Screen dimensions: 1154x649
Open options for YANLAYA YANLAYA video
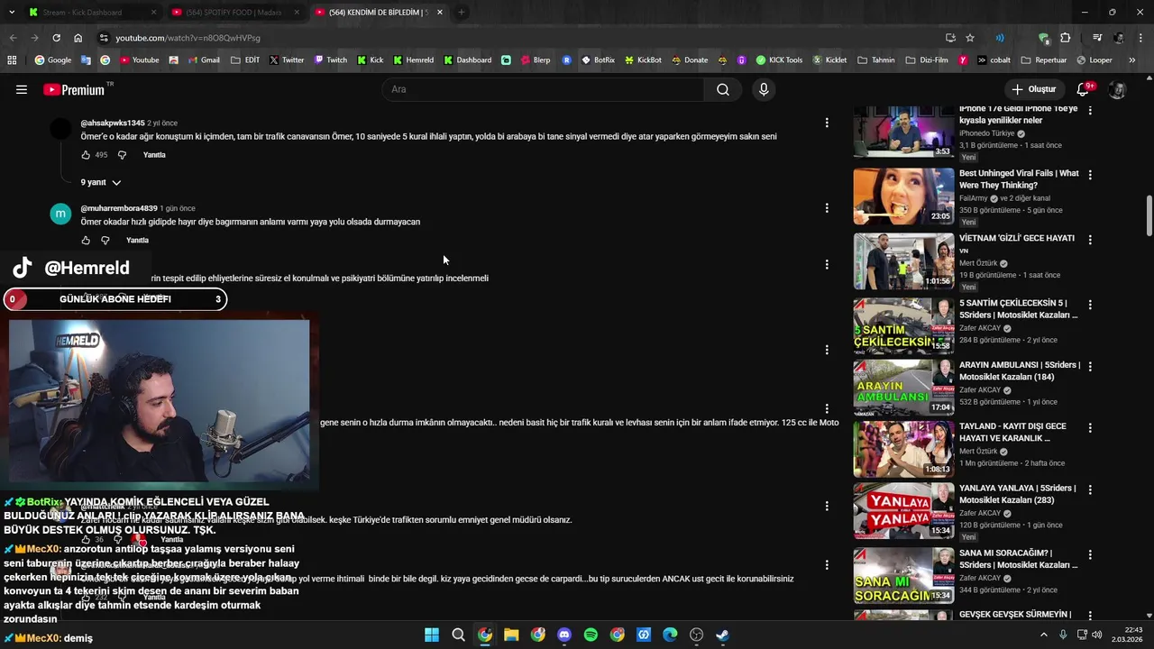pyautogui.click(x=1090, y=489)
